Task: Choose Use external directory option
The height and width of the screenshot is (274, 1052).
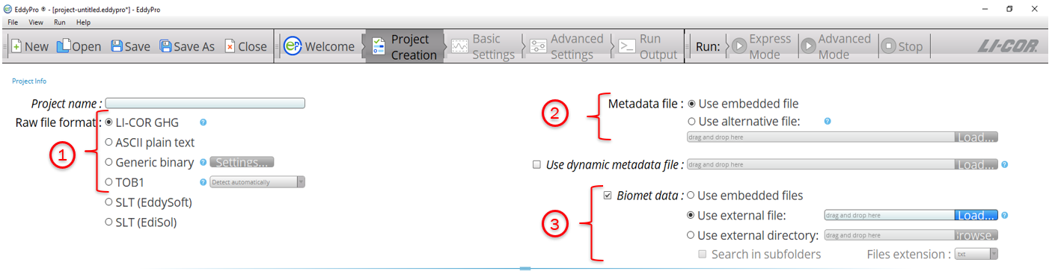Action: click(x=691, y=235)
